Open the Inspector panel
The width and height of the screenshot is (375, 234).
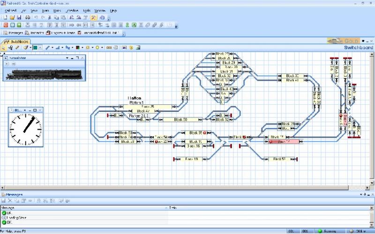pos(34,33)
